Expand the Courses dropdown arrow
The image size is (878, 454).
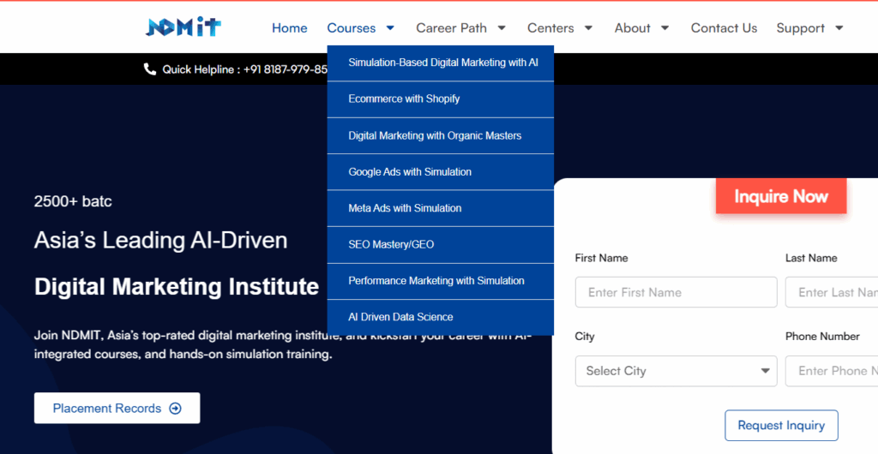coord(390,28)
